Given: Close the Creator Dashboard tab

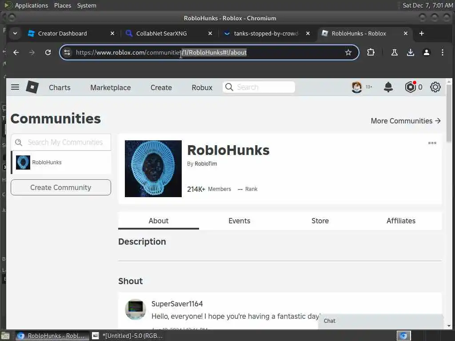Looking at the screenshot, I should point(112,33).
